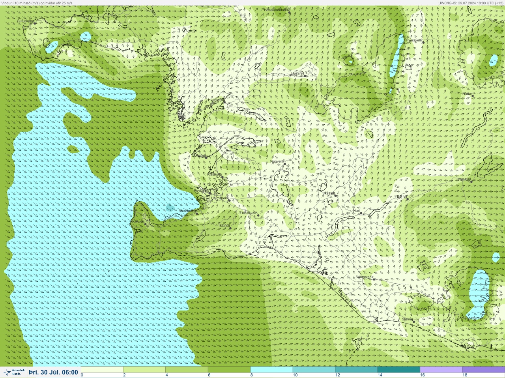This screenshot has width=505, height=378.
Task: Click the Þri. 30 Júl. 06:00 date label
Action: click(x=53, y=372)
